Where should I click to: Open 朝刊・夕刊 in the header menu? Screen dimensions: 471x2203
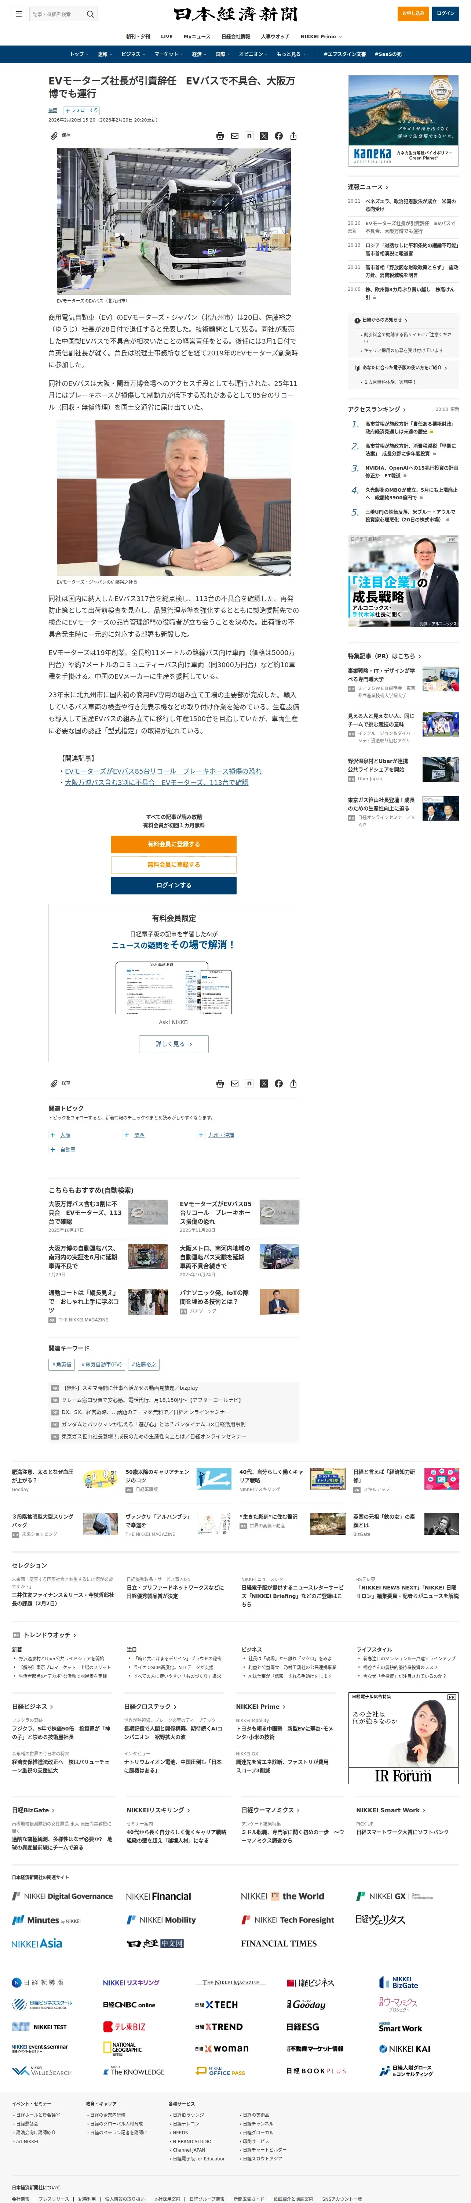point(138,37)
